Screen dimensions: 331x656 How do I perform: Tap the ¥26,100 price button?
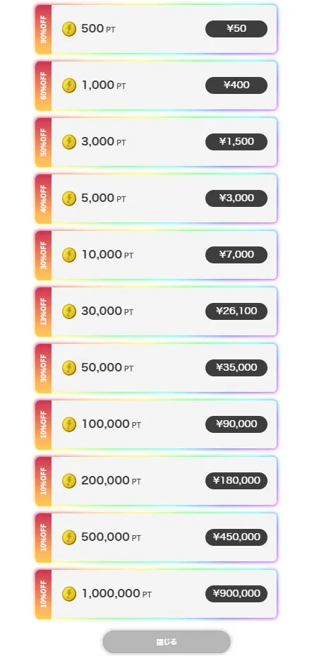236,311
